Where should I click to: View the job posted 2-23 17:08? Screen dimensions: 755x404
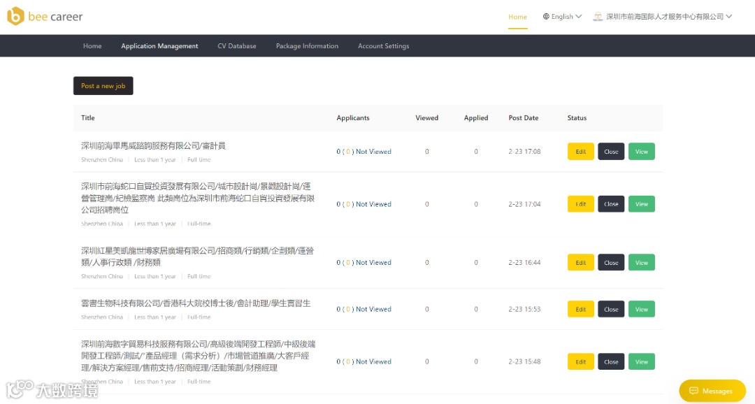click(641, 151)
